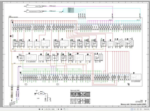
Task: Click the sheet number 7
Action: pos(145,101)
